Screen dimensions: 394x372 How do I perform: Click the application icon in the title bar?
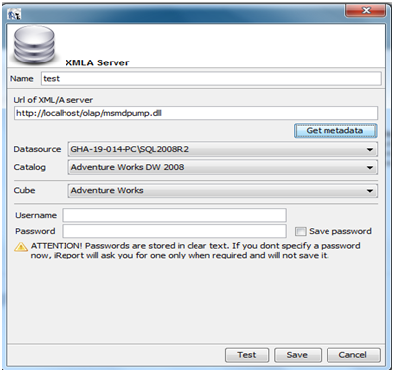pos(14,14)
